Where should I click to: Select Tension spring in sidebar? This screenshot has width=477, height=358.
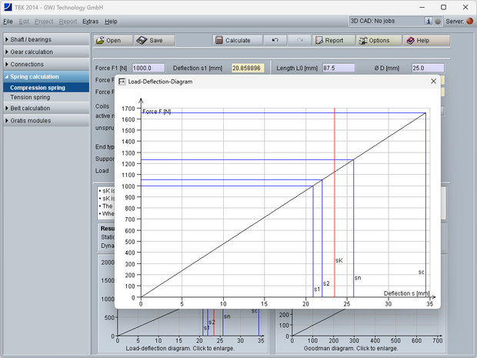(32, 97)
